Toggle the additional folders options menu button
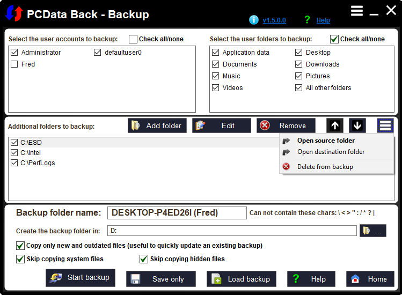402x295 pixels. point(385,126)
